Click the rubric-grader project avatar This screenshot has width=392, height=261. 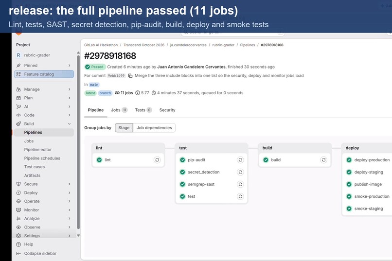(x=18, y=55)
